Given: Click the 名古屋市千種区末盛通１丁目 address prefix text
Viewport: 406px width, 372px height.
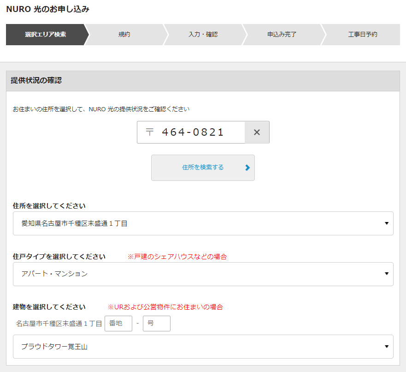Looking at the screenshot, I should (x=59, y=324).
